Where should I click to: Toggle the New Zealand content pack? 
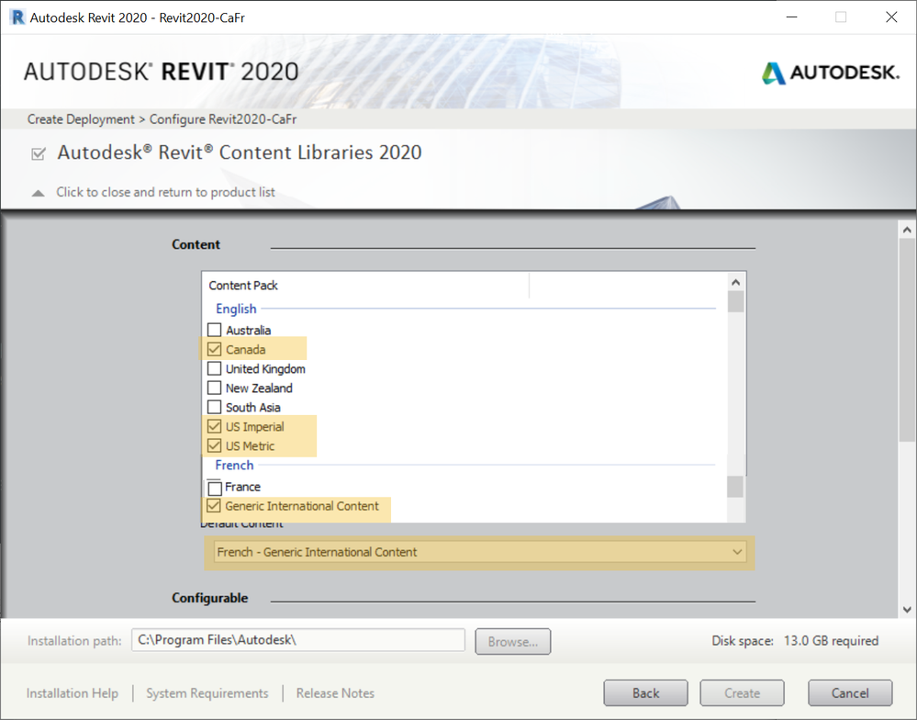(x=215, y=388)
